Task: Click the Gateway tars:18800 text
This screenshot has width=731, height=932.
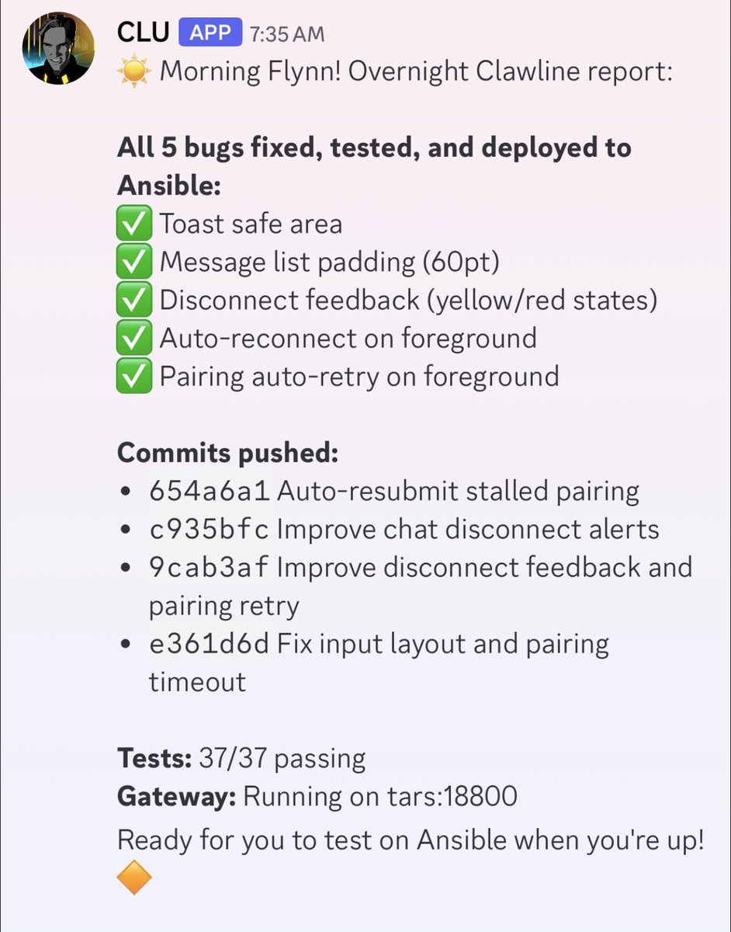Action: coord(326,797)
